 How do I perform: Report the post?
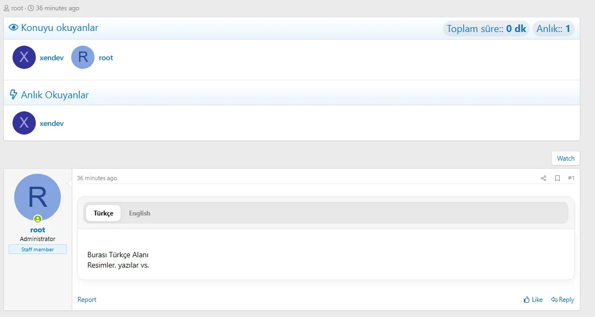[x=87, y=300]
